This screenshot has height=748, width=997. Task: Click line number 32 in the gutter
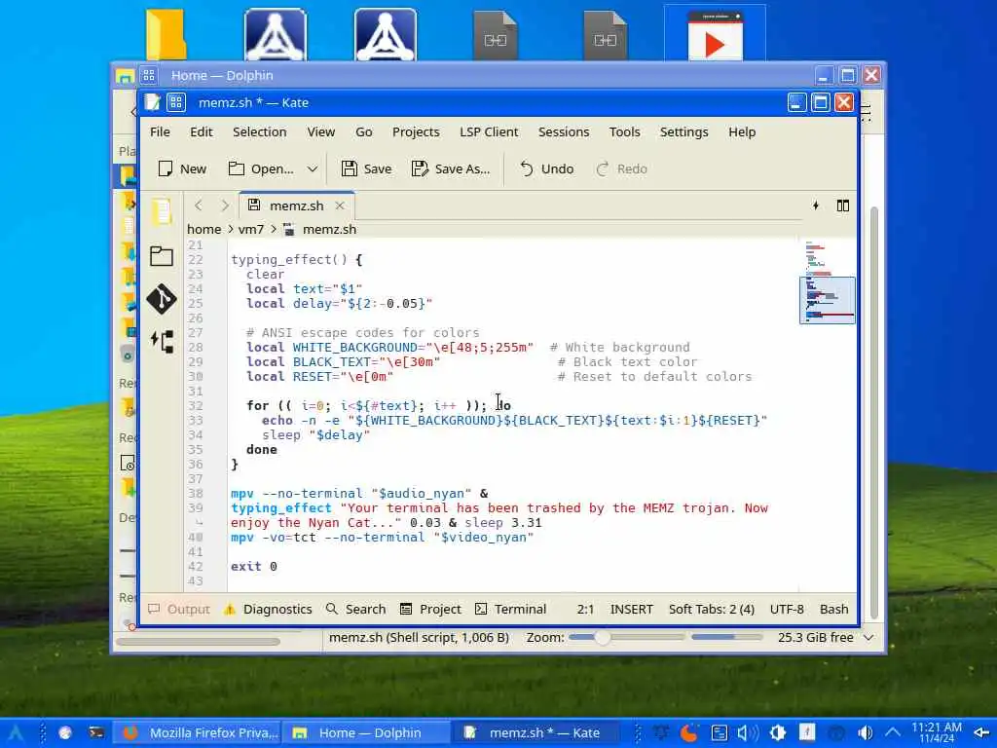point(195,406)
